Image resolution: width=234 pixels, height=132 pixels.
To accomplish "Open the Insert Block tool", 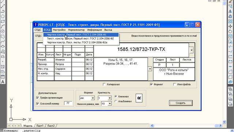I will coord(3,52).
